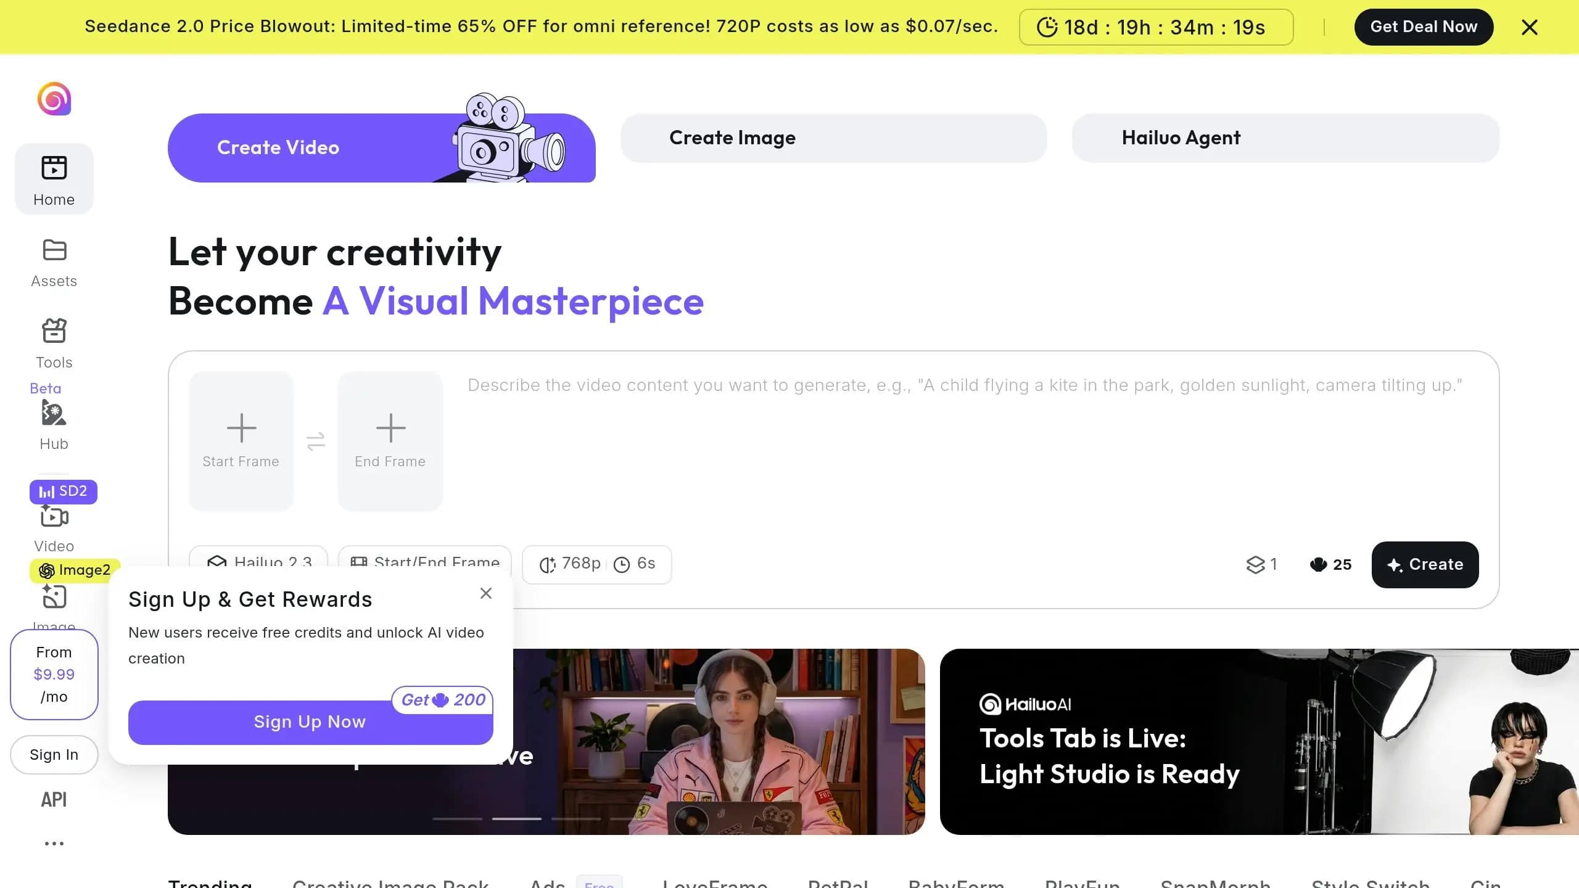
Task: Open the API link in the sidebar
Action: 54,800
